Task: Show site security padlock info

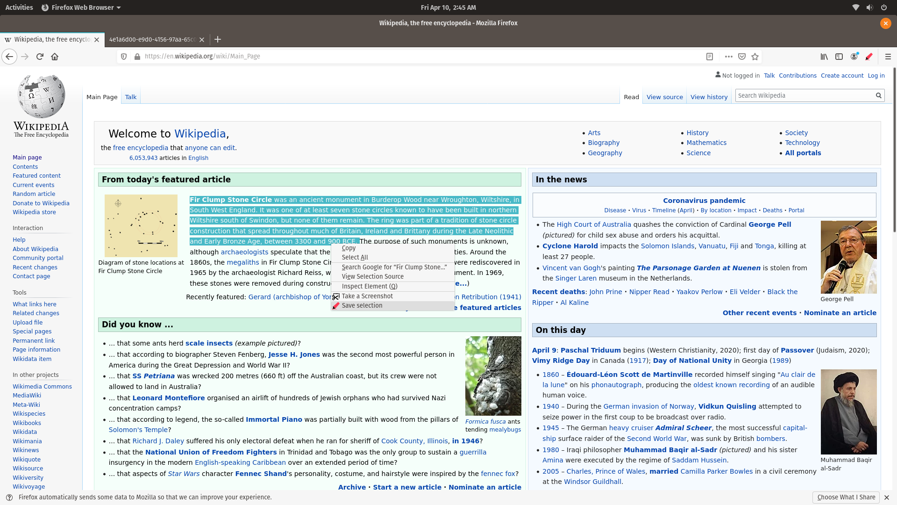Action: click(137, 57)
